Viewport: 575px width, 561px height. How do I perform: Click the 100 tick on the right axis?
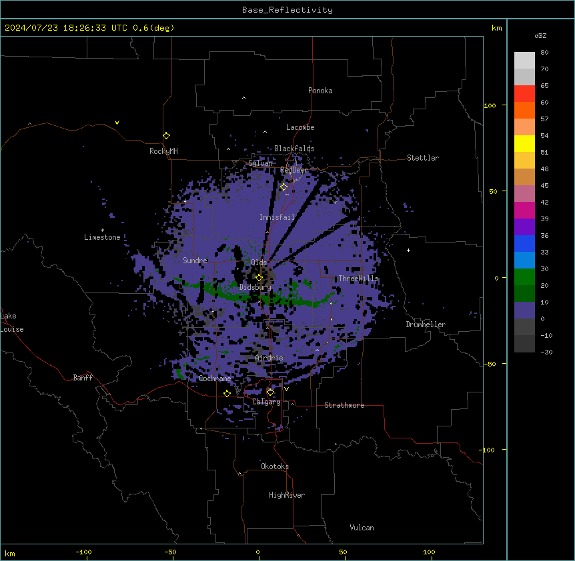(490, 105)
